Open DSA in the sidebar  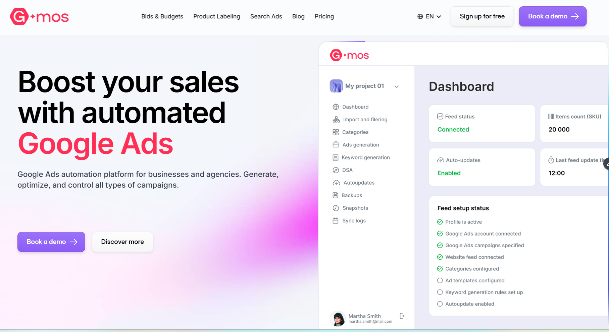tap(347, 170)
